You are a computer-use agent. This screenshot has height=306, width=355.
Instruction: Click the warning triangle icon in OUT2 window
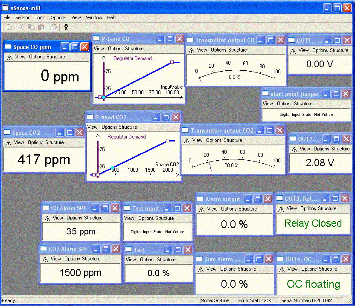coord(294,149)
